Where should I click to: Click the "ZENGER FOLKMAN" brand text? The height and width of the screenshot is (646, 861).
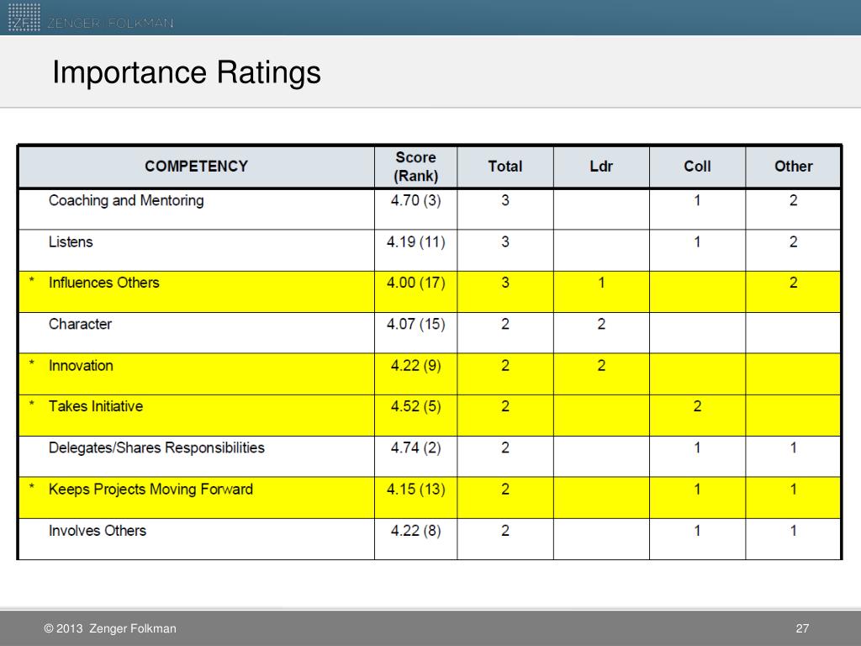(110, 23)
